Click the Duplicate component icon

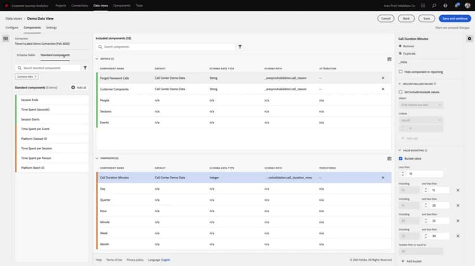pos(400,54)
